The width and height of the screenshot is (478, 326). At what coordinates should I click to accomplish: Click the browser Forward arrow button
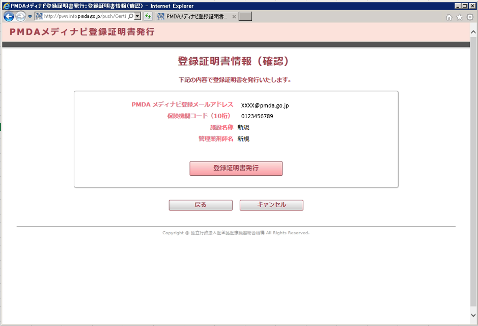(21, 16)
